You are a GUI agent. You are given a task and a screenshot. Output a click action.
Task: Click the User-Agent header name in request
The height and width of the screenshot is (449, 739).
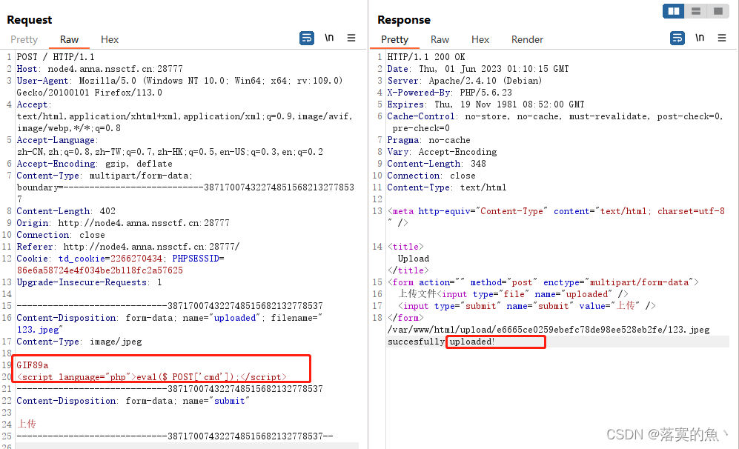click(x=42, y=81)
